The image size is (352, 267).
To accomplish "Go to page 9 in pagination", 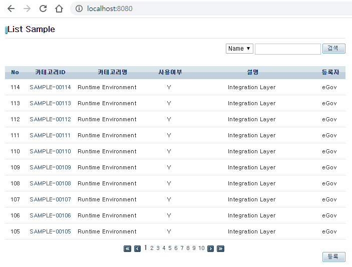I will (194, 248).
